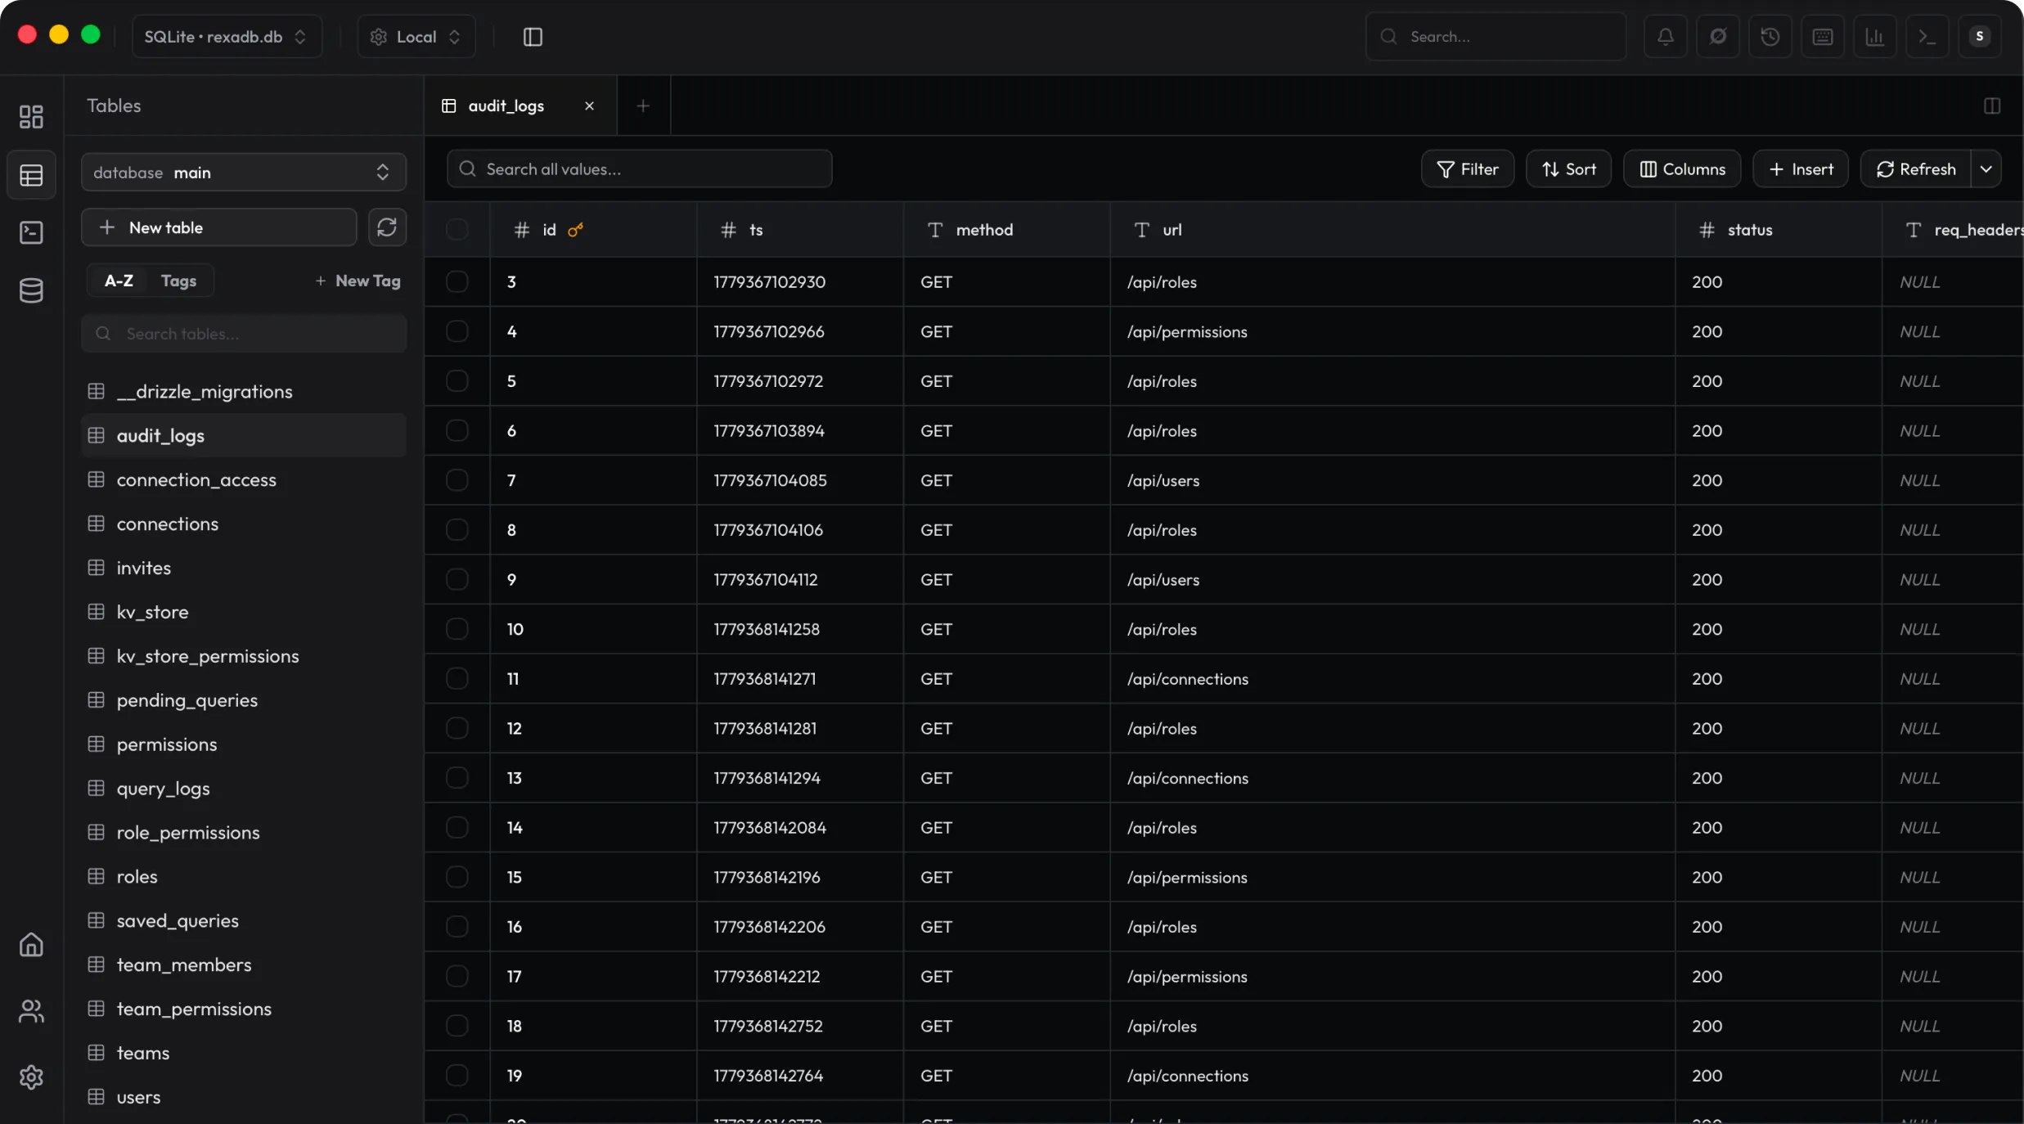Click the table icon next to roles

pos(97,876)
